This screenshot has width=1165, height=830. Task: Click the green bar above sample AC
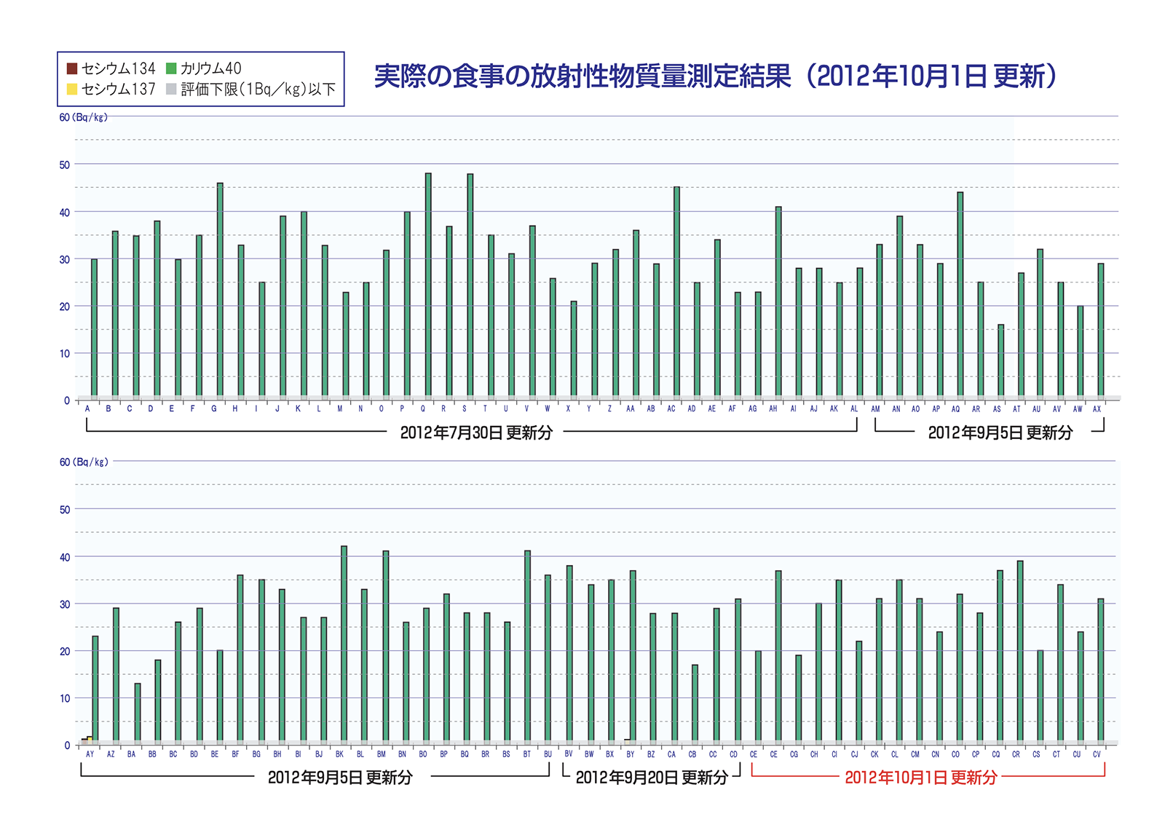point(677,292)
